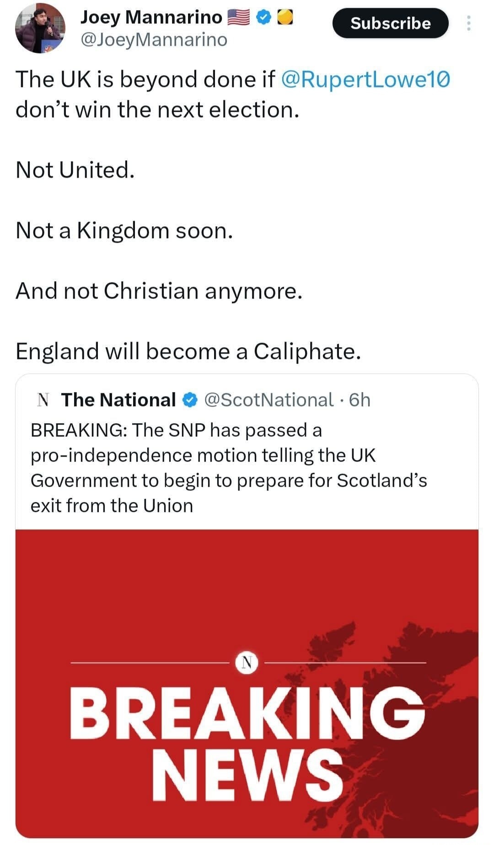This screenshot has width=494, height=845.
Task: Select the display name Joey Mannarino
Action: pyautogui.click(x=151, y=17)
